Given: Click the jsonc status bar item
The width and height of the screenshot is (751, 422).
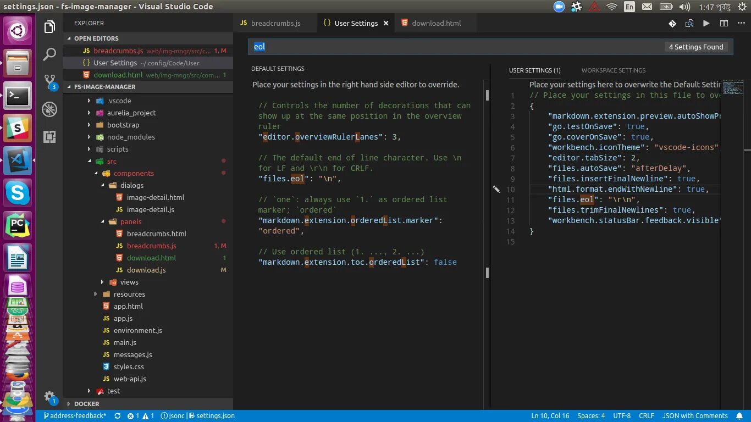Looking at the screenshot, I should [172, 416].
